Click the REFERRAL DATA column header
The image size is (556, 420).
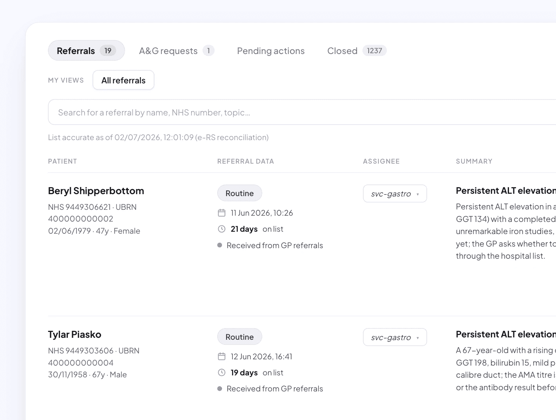point(246,161)
